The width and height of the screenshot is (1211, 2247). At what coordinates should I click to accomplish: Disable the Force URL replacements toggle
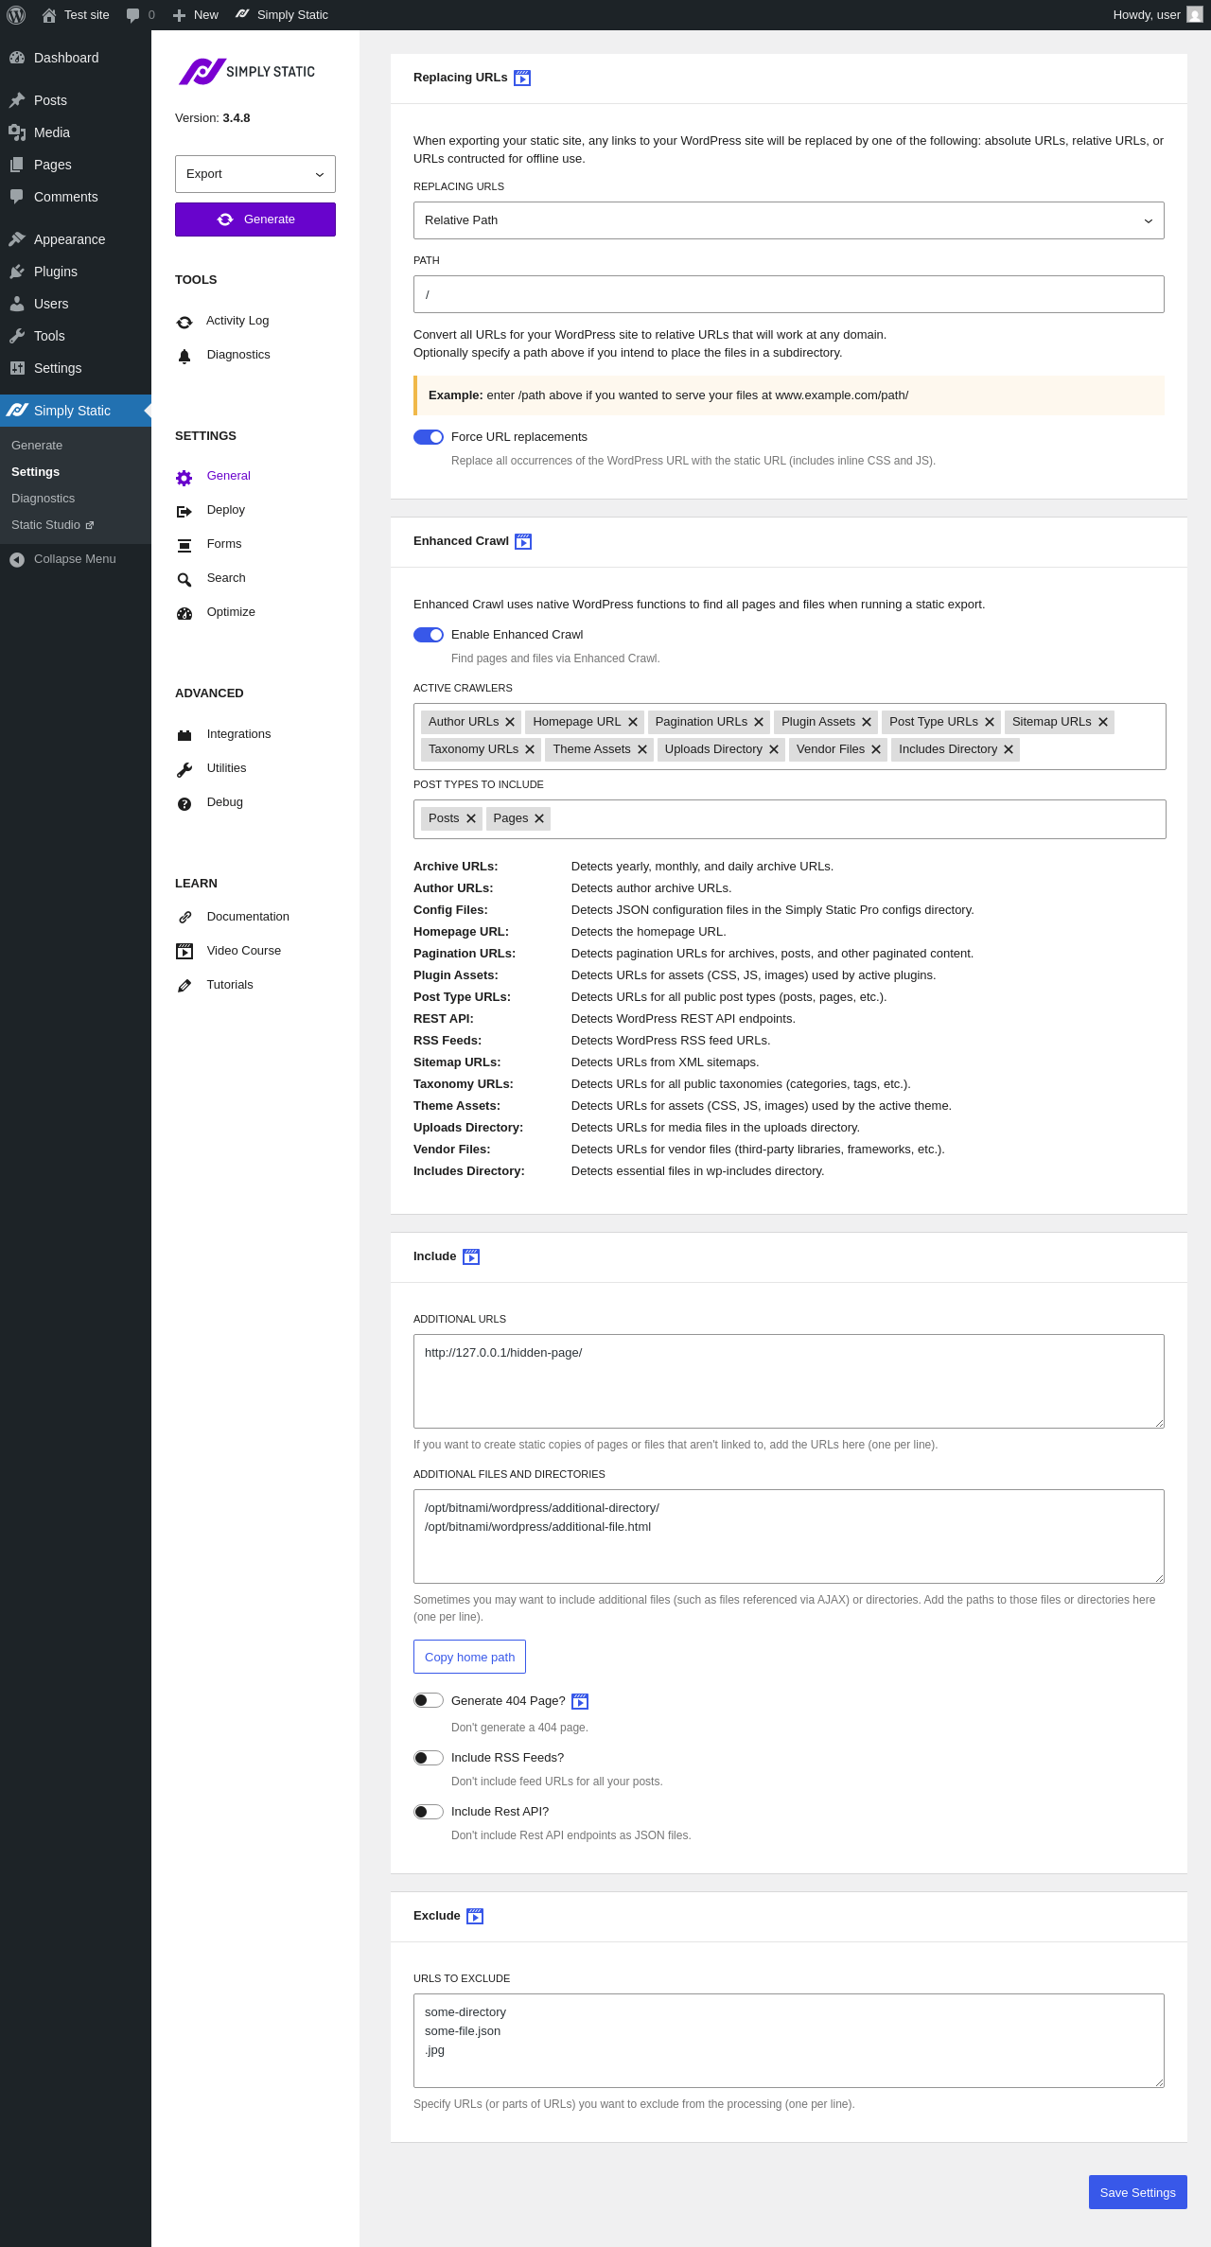click(x=429, y=437)
